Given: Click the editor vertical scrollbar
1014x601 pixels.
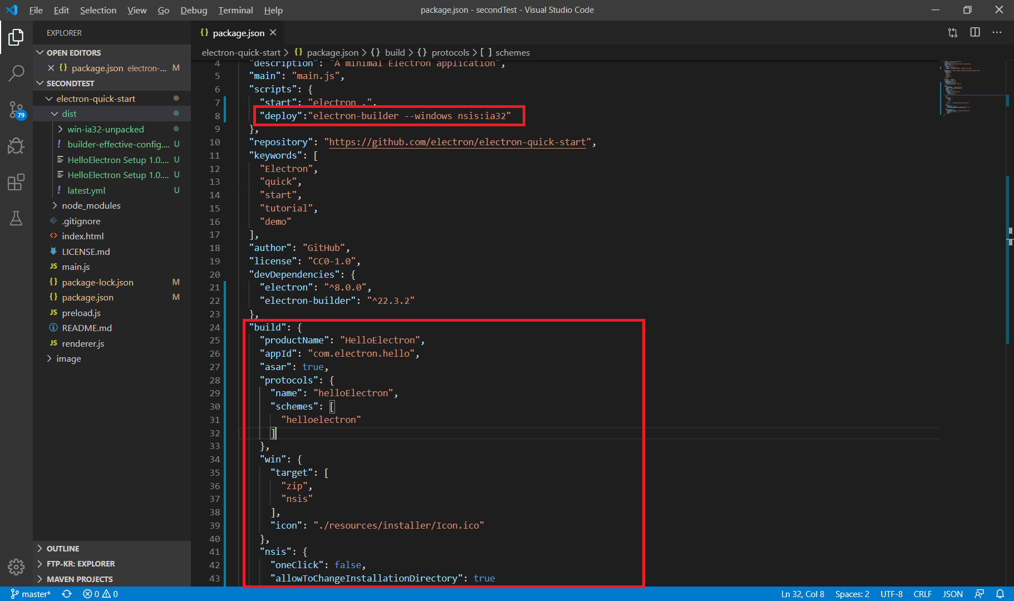Looking at the screenshot, I should pyautogui.click(x=1010, y=323).
